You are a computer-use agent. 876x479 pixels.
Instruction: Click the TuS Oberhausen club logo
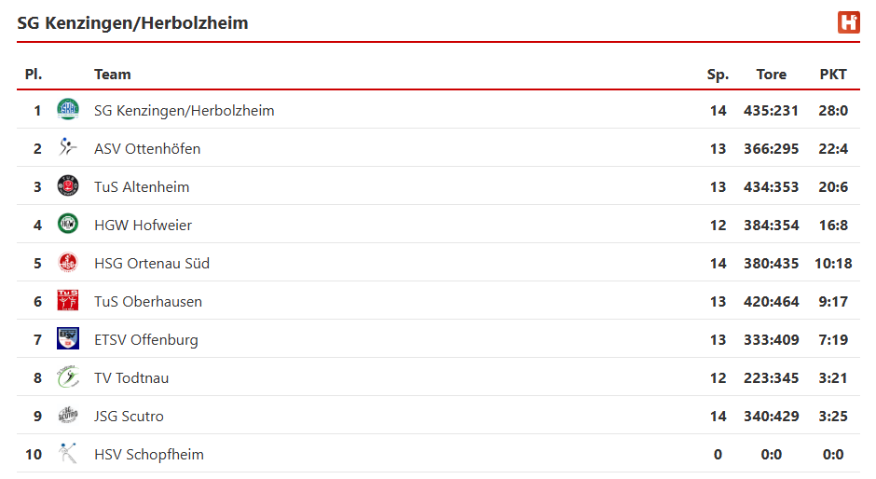pyautogui.click(x=68, y=301)
